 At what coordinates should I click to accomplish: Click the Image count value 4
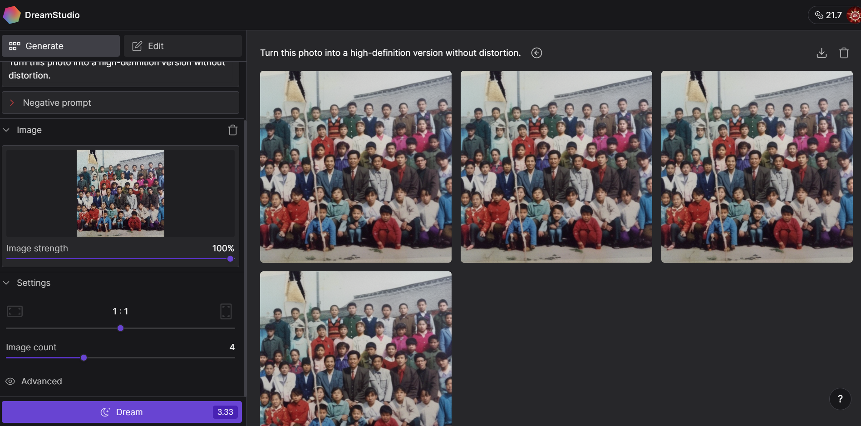[x=232, y=347]
